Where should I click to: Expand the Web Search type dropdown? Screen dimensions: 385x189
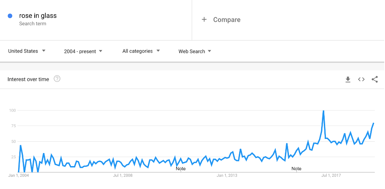point(195,51)
